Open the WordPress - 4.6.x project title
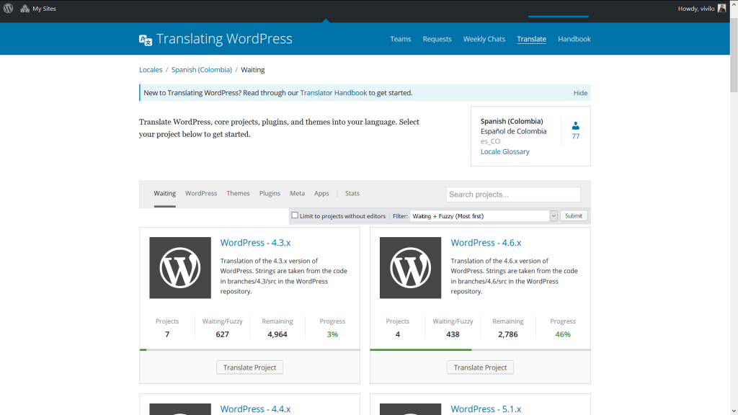This screenshot has height=415, width=738. (x=486, y=243)
